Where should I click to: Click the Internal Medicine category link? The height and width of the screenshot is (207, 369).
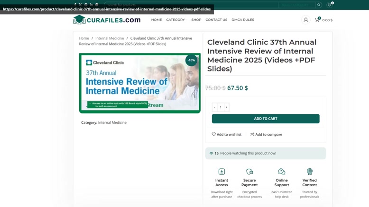pos(112,122)
